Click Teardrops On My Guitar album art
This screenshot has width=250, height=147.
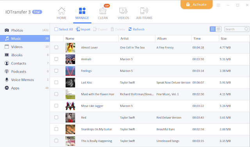[x=70, y=129]
